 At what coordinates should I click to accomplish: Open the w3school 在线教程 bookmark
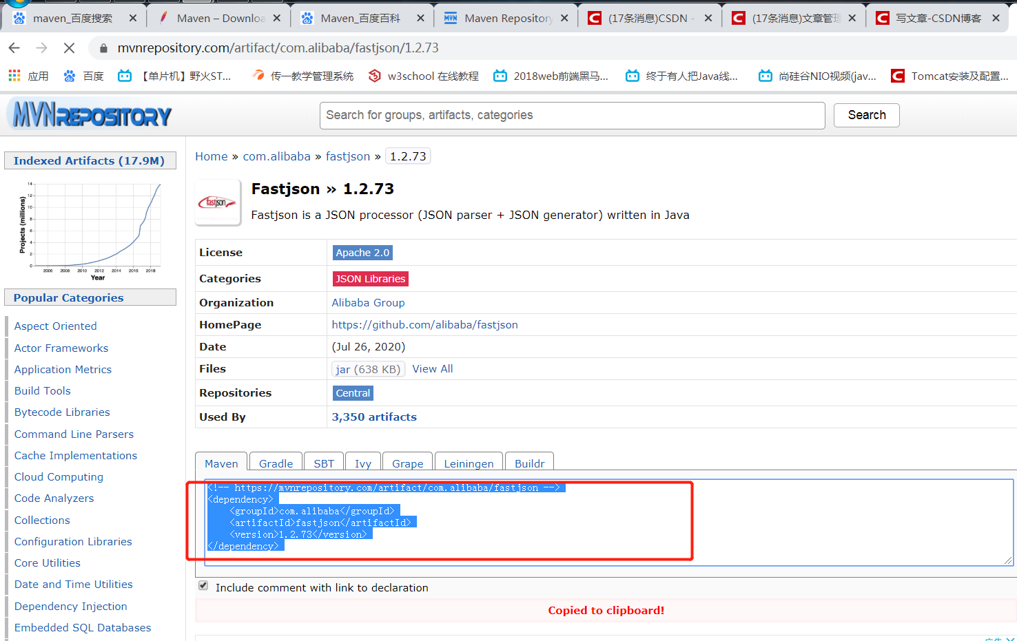pyautogui.click(x=422, y=76)
